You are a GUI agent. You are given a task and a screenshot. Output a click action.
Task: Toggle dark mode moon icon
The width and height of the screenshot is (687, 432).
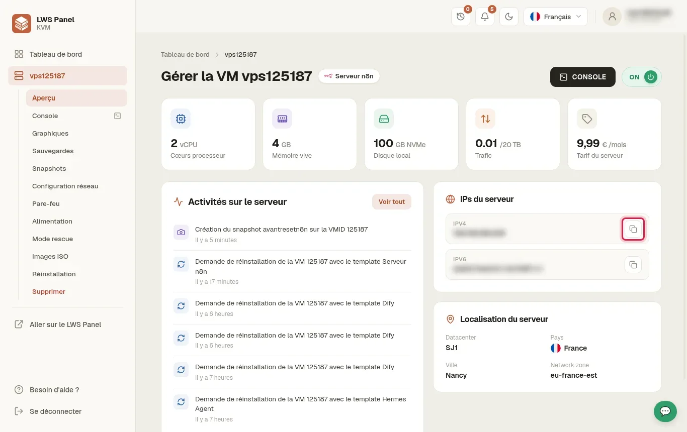509,17
